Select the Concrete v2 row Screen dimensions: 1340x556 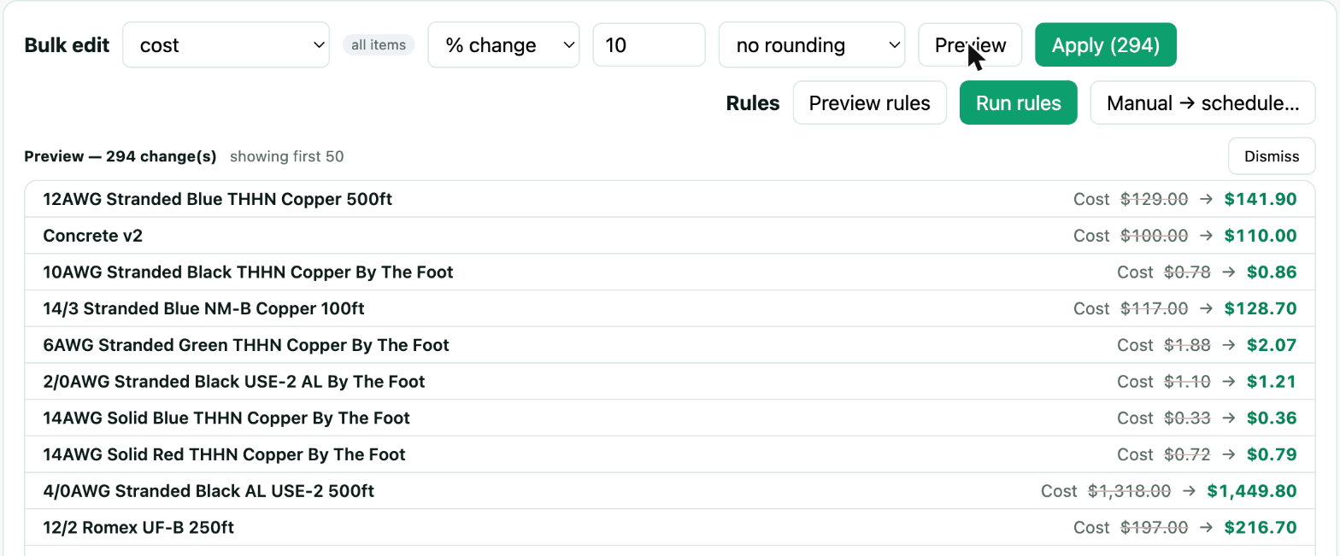(670, 236)
